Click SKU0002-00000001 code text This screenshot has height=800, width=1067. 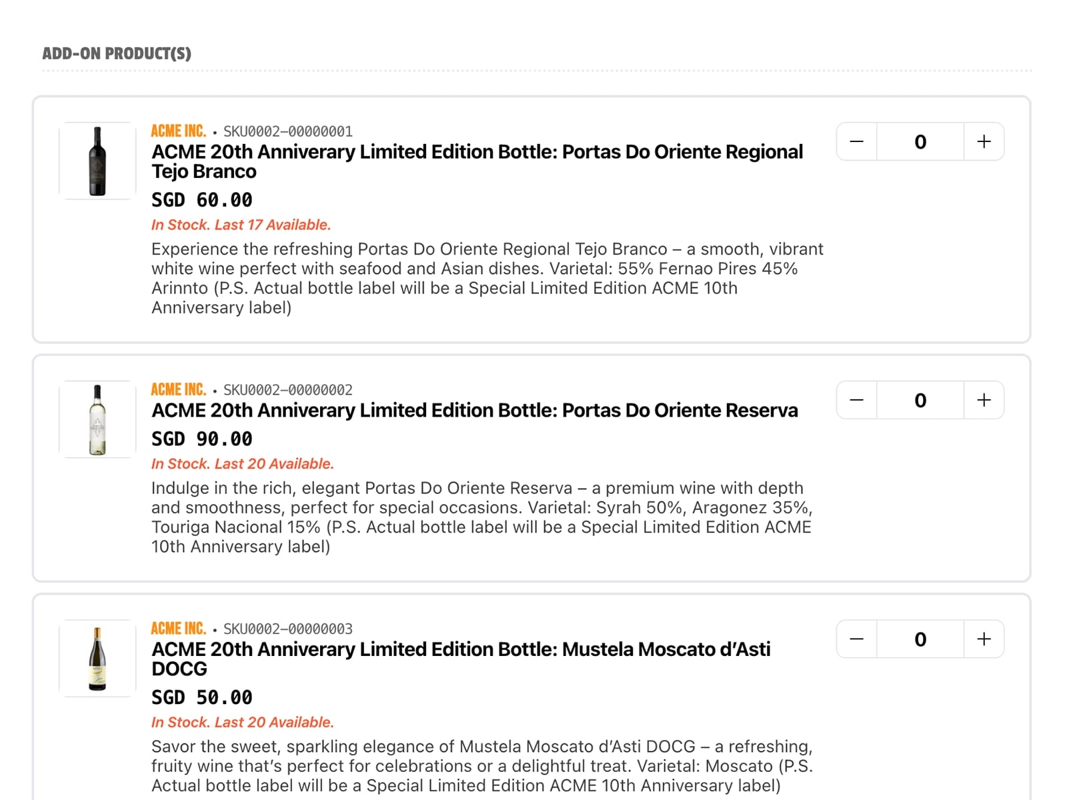(x=287, y=131)
